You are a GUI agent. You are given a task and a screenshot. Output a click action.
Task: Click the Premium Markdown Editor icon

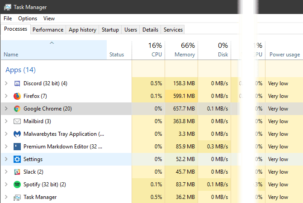[17, 147]
